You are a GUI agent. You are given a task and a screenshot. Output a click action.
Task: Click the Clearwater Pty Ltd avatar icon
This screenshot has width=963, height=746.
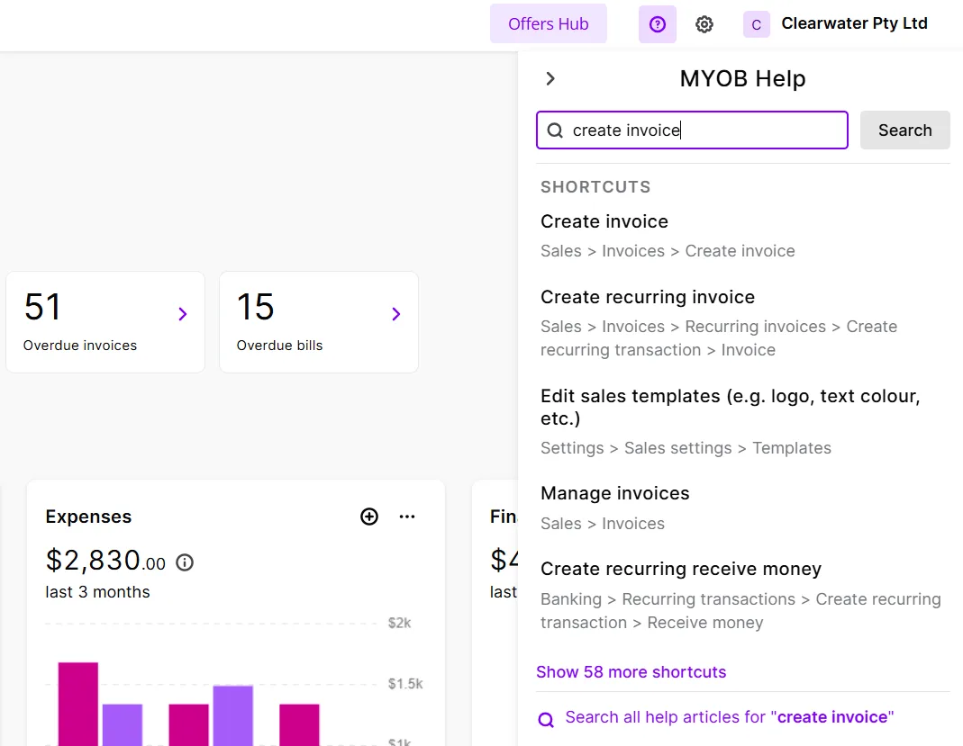[756, 24]
